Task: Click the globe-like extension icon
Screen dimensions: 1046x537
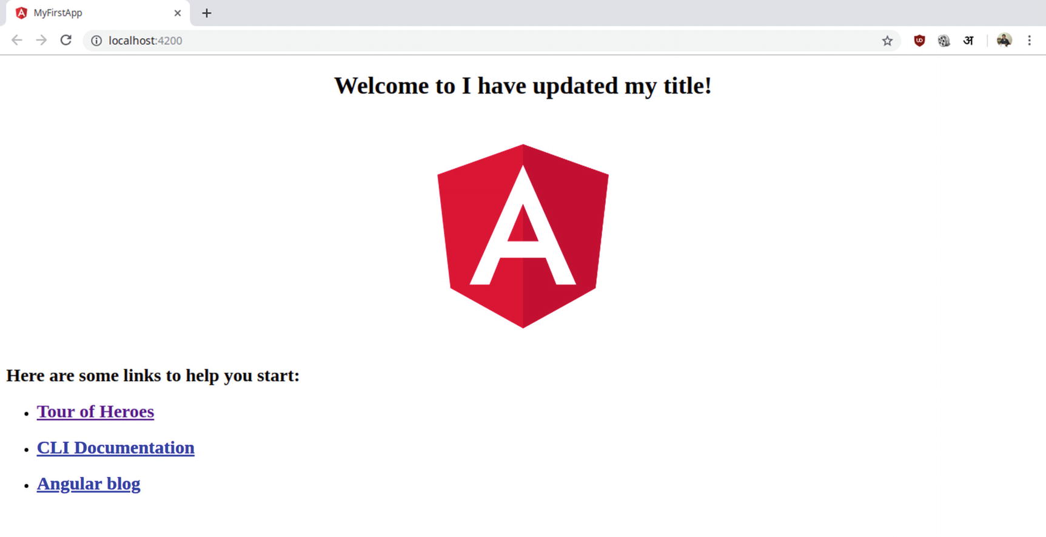Action: click(944, 41)
